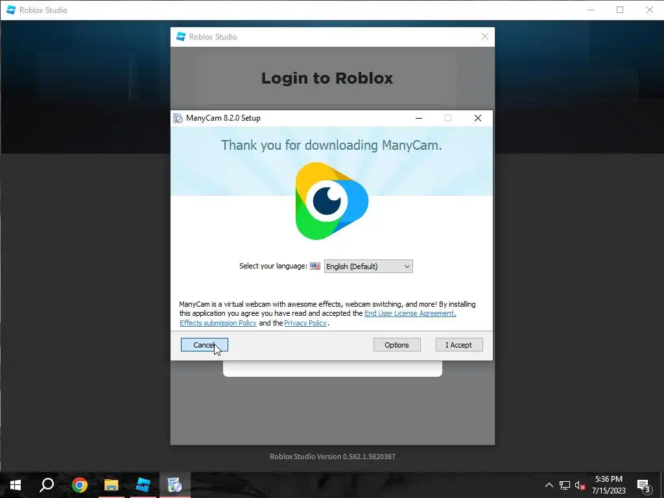Viewport: 664px width, 498px height.
Task: Close the main Roblox Studio window
Action: click(649, 10)
